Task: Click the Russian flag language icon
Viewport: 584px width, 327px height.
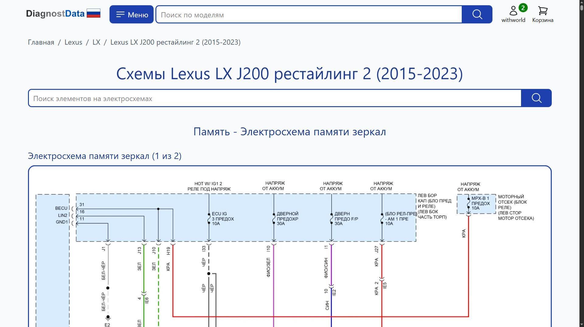Action: click(93, 13)
